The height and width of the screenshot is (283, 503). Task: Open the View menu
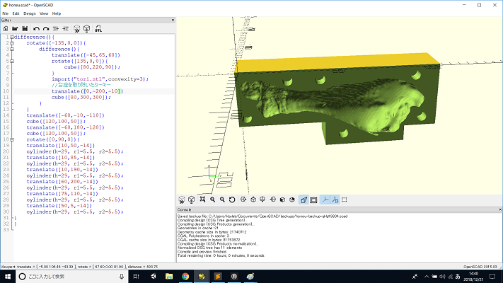[x=44, y=13]
